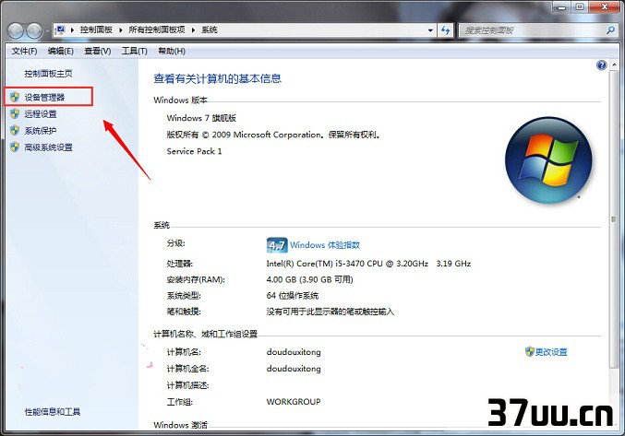The image size is (625, 436).
Task: Click shield icon beside 远程设置
Action: pyautogui.click(x=15, y=113)
